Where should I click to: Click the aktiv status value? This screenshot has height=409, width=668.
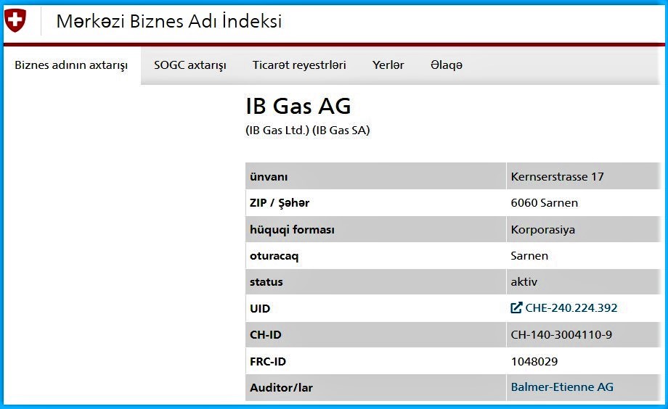click(x=524, y=282)
